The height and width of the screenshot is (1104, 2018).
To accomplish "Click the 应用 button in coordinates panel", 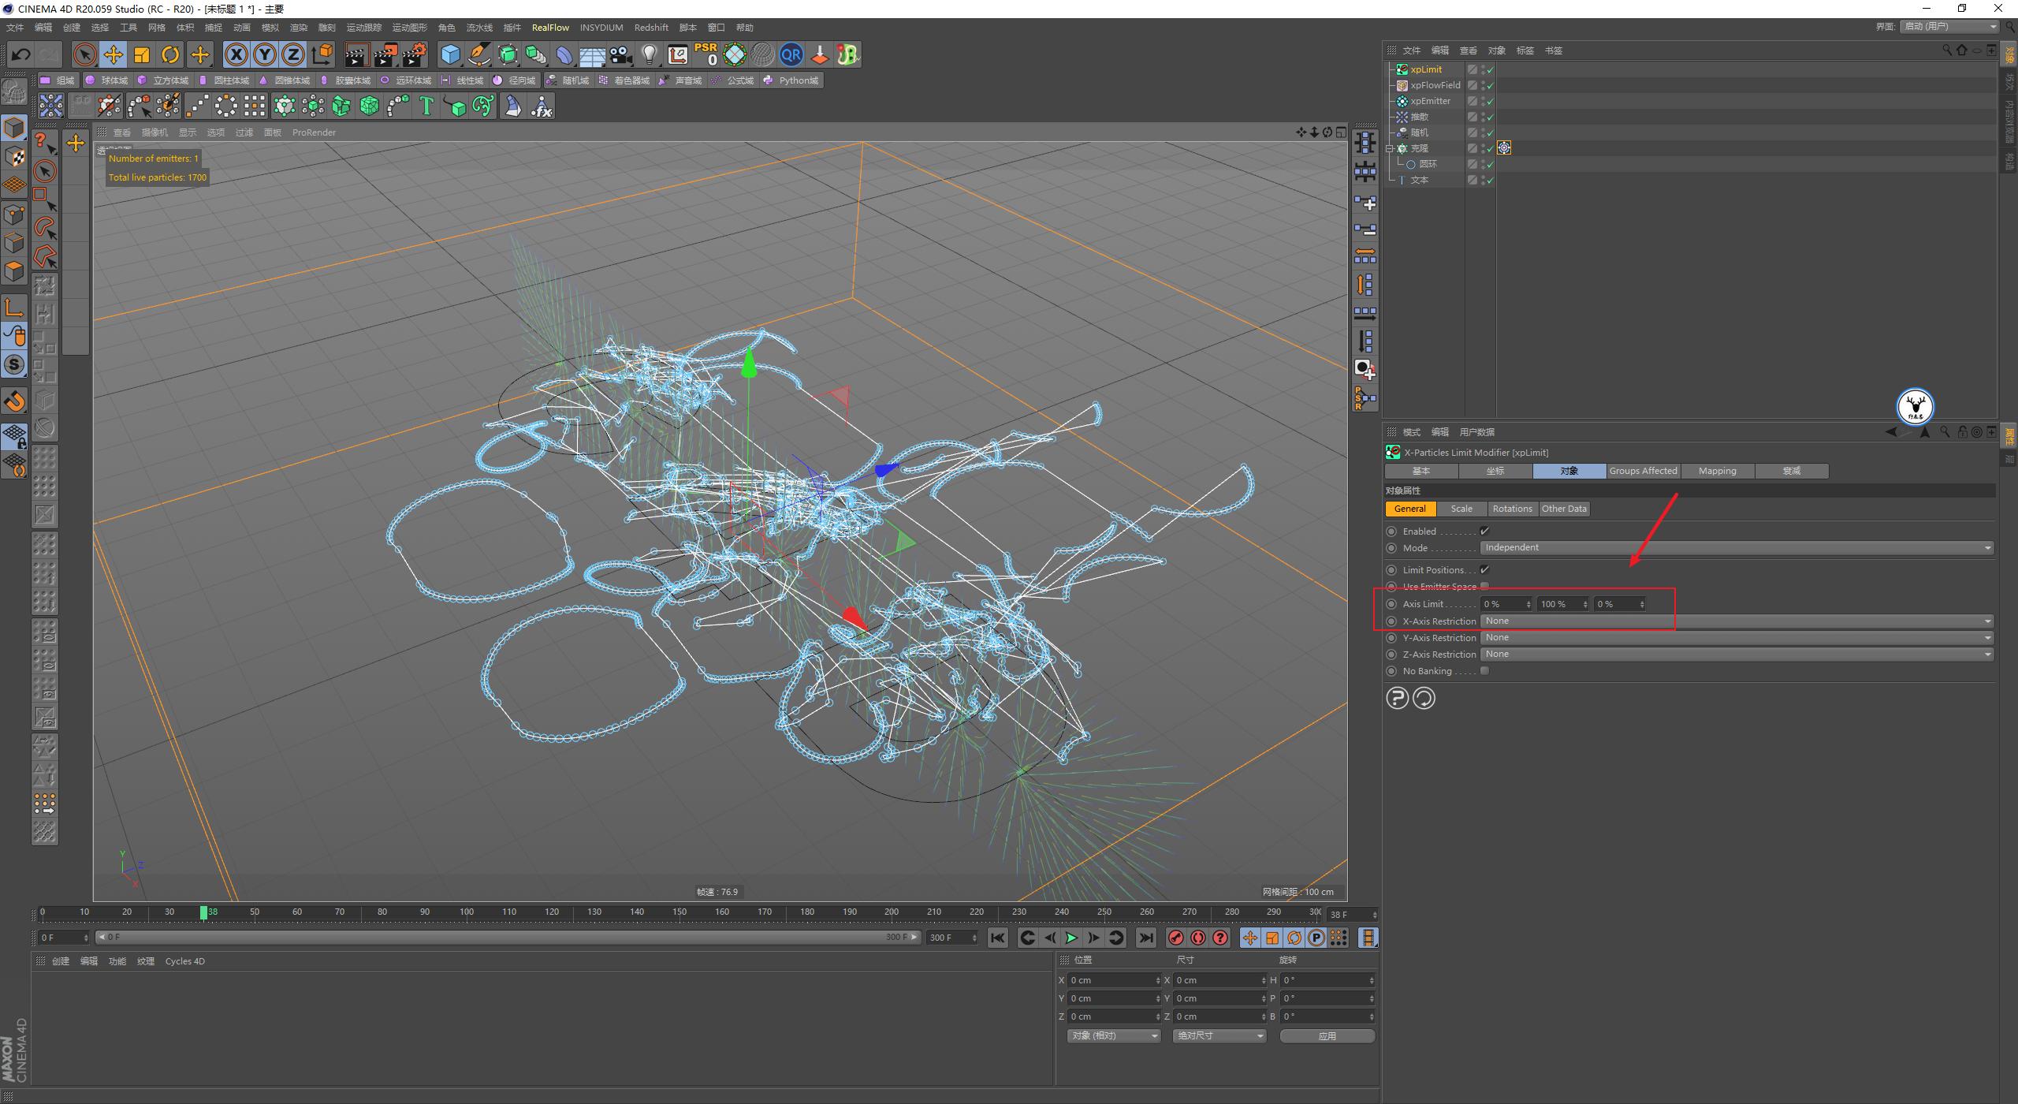I will [x=1327, y=1035].
